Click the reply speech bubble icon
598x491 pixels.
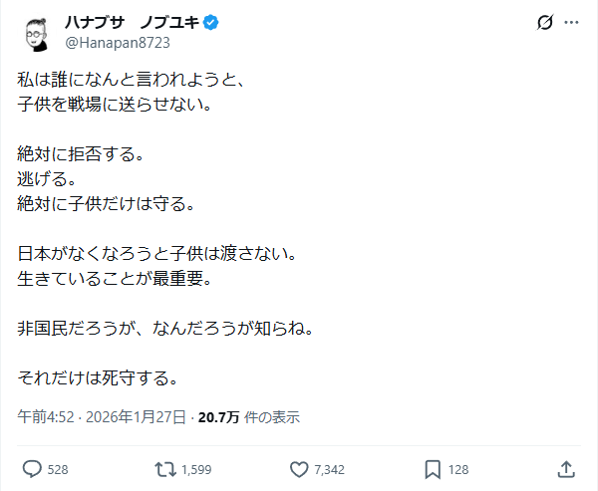tap(32, 468)
